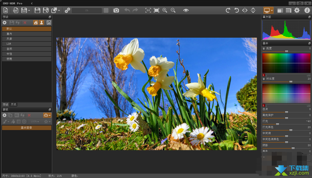312x178 pixels.
Task: Toggle monitor display mode button
Action: tap(267, 10)
